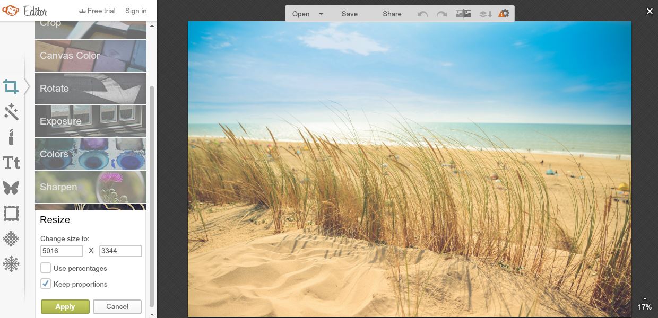Image resolution: width=658 pixels, height=318 pixels.
Task: Click the edits panel scrollbar thumb
Action: [152, 197]
